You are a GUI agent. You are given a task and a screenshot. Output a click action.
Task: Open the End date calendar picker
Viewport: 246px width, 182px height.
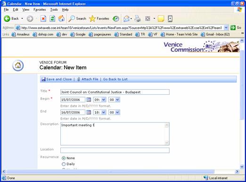point(89,112)
